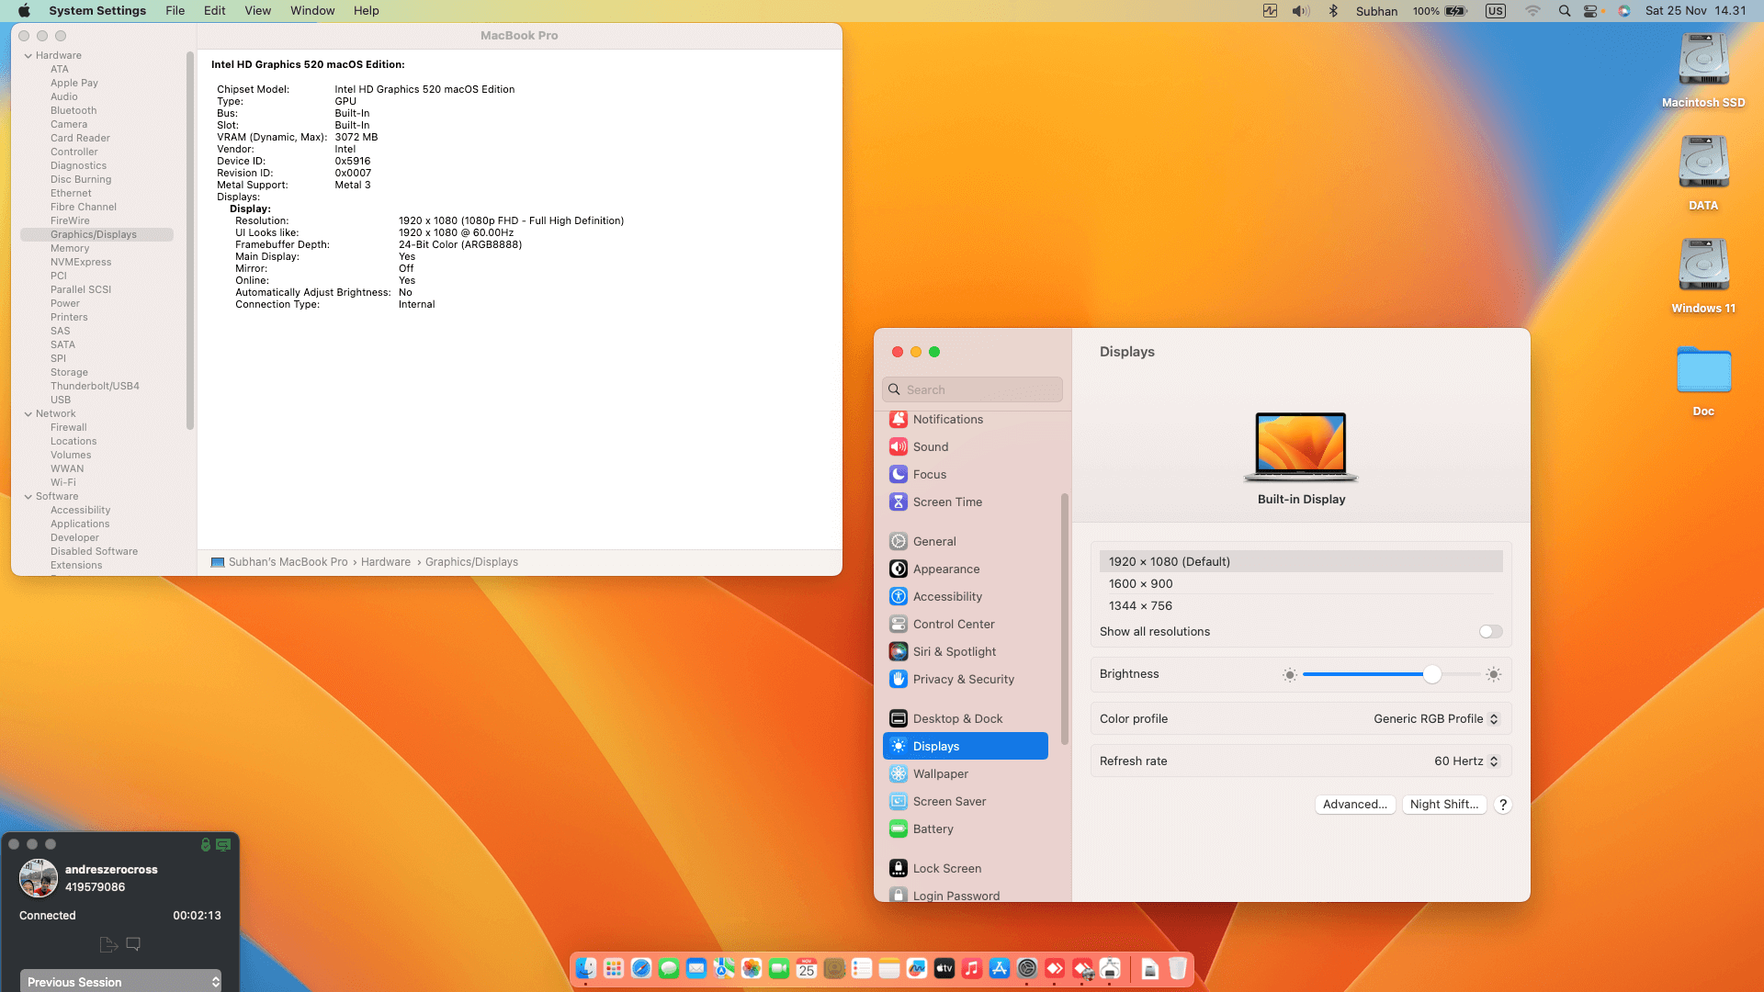Click the chat bubble icon in the remote session panel
This screenshot has height=992, width=1764.
click(x=133, y=944)
